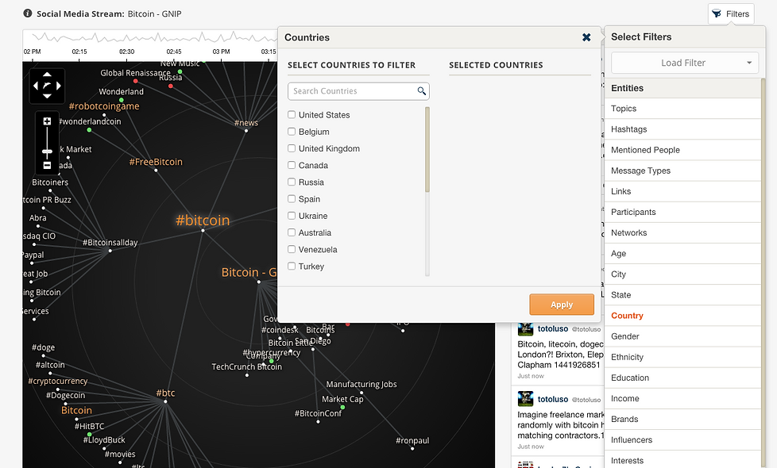Click the Filters button

(731, 13)
